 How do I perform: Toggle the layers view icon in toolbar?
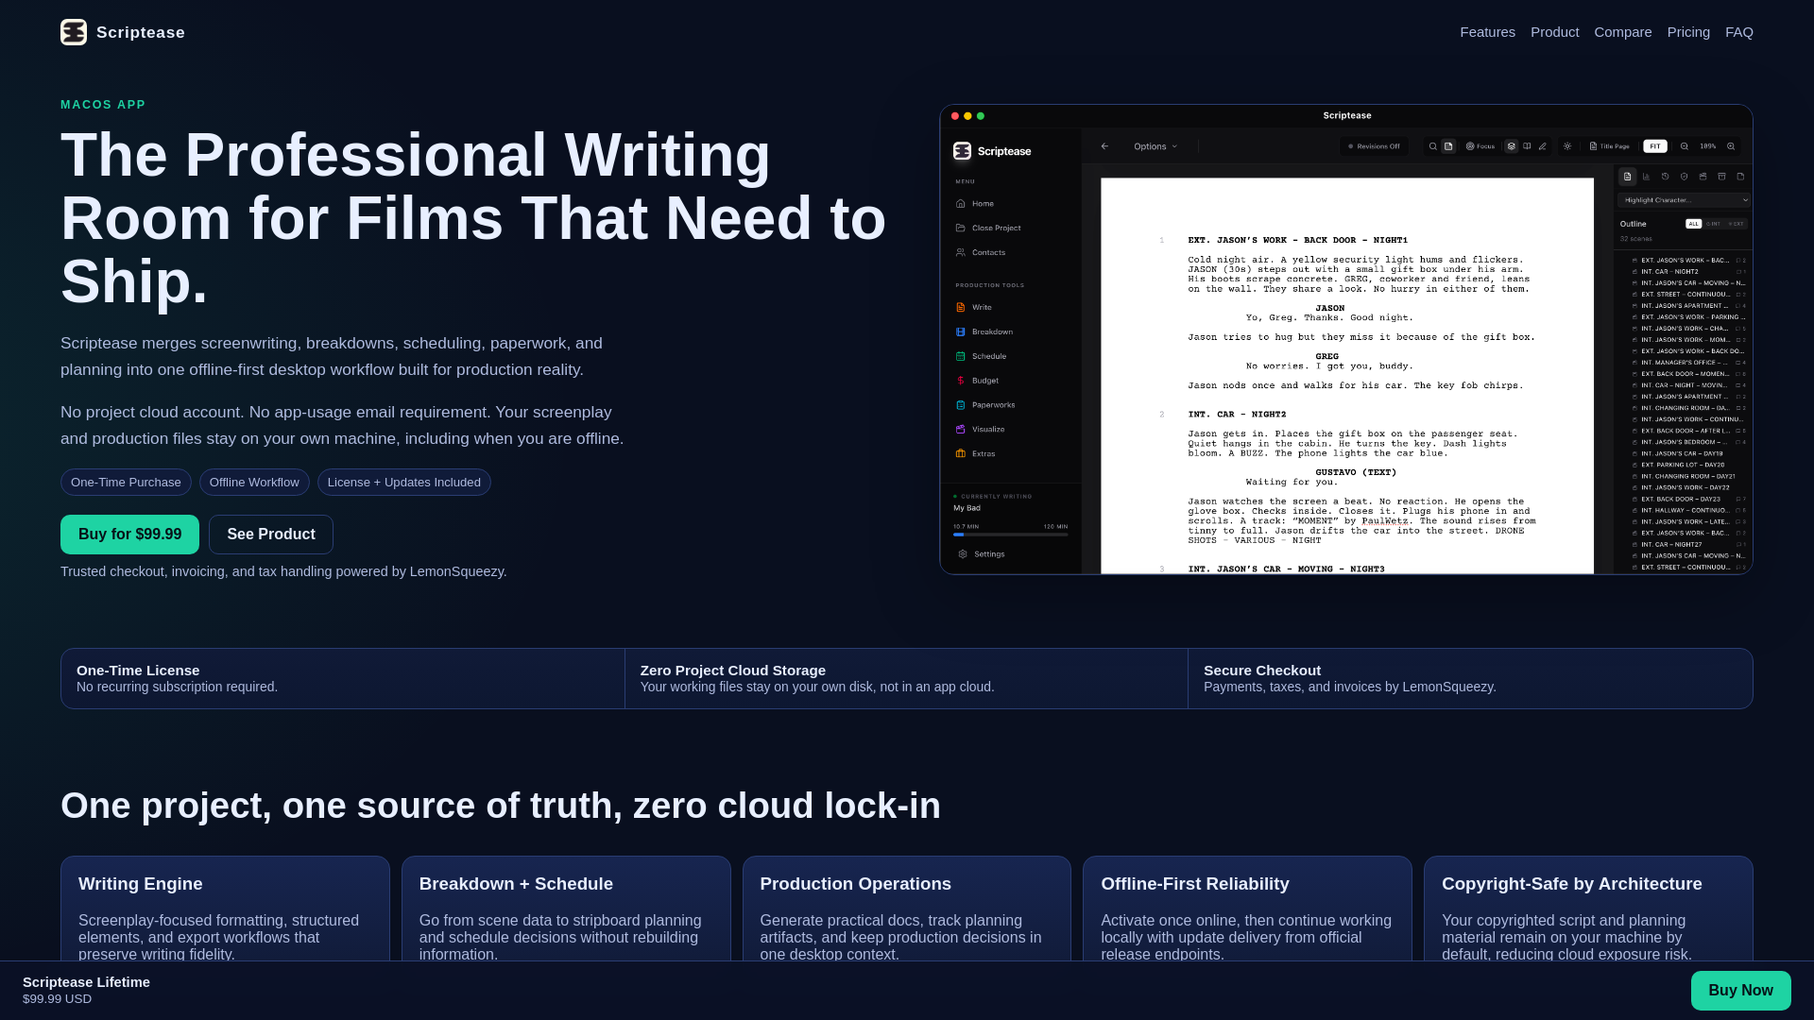coord(1512,146)
